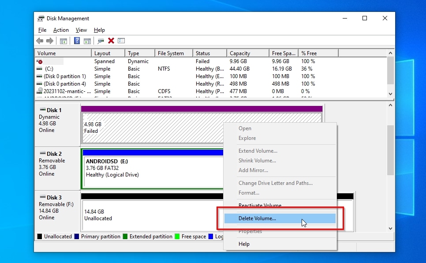Viewport: 426px width, 263px height.
Task: Select Help in the context menu
Action: tap(244, 244)
